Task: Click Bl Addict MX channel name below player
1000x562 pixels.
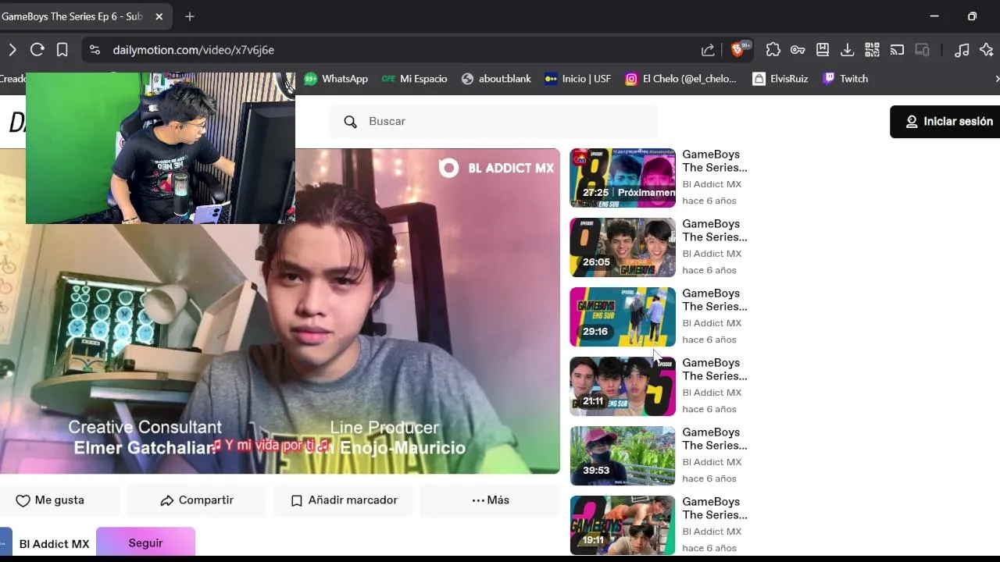Action: (54, 544)
